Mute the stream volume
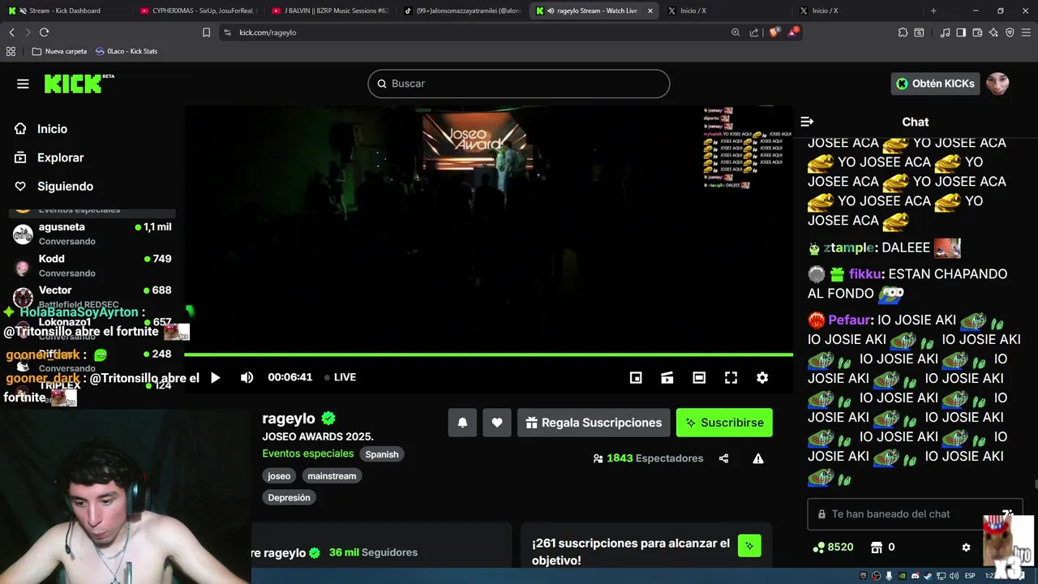Image resolution: width=1038 pixels, height=584 pixels. [247, 377]
